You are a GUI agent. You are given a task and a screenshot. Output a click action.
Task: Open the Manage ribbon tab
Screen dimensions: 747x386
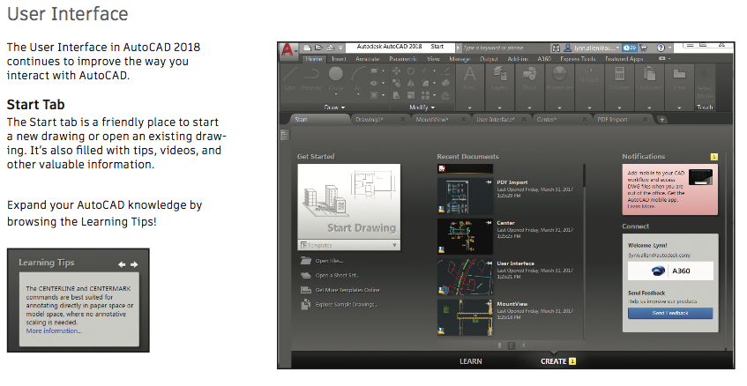459,59
